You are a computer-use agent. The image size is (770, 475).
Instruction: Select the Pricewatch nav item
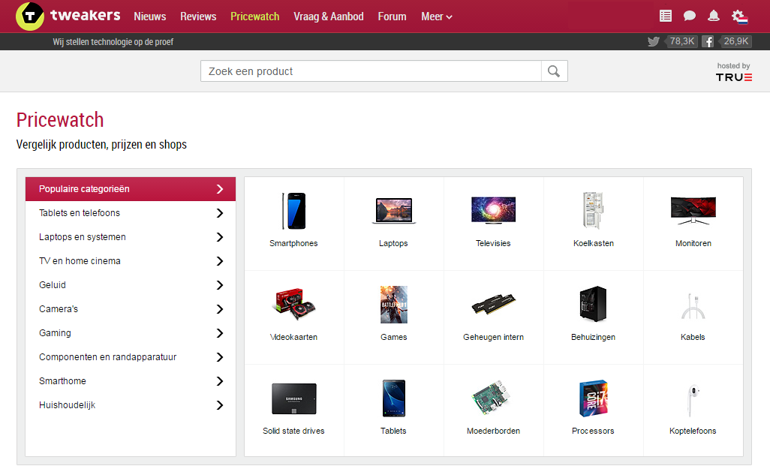click(x=255, y=17)
